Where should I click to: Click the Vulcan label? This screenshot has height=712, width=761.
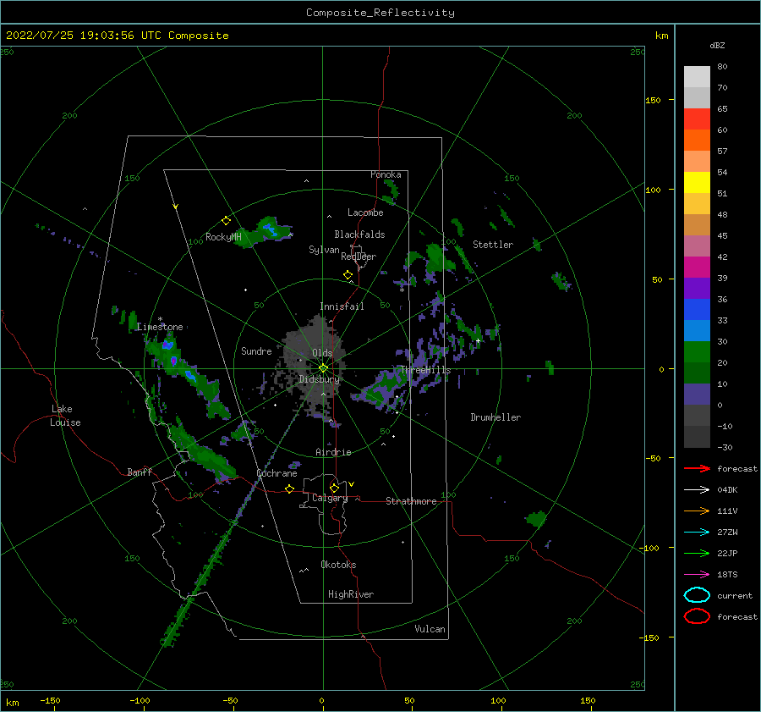(430, 629)
